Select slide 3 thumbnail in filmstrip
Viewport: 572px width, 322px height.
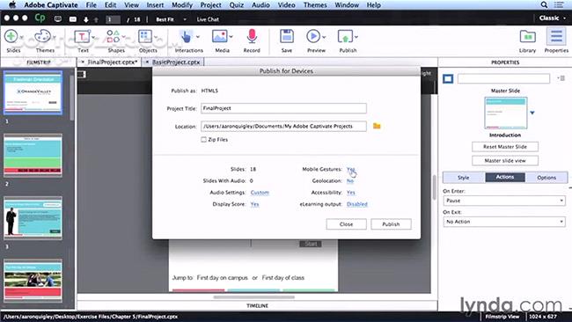point(33,217)
